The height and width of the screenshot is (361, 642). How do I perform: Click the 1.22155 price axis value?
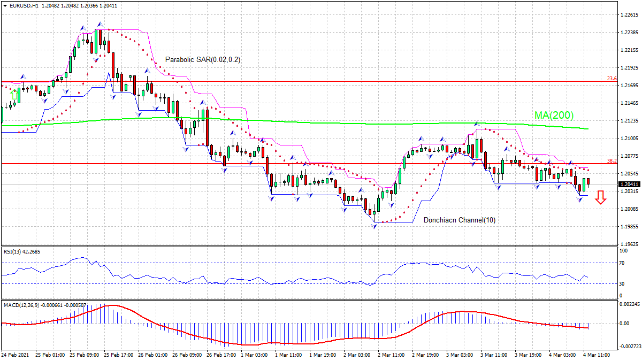629,50
